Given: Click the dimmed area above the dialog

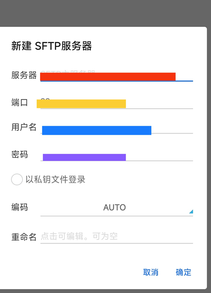Looking at the screenshot, I should [105, 13].
